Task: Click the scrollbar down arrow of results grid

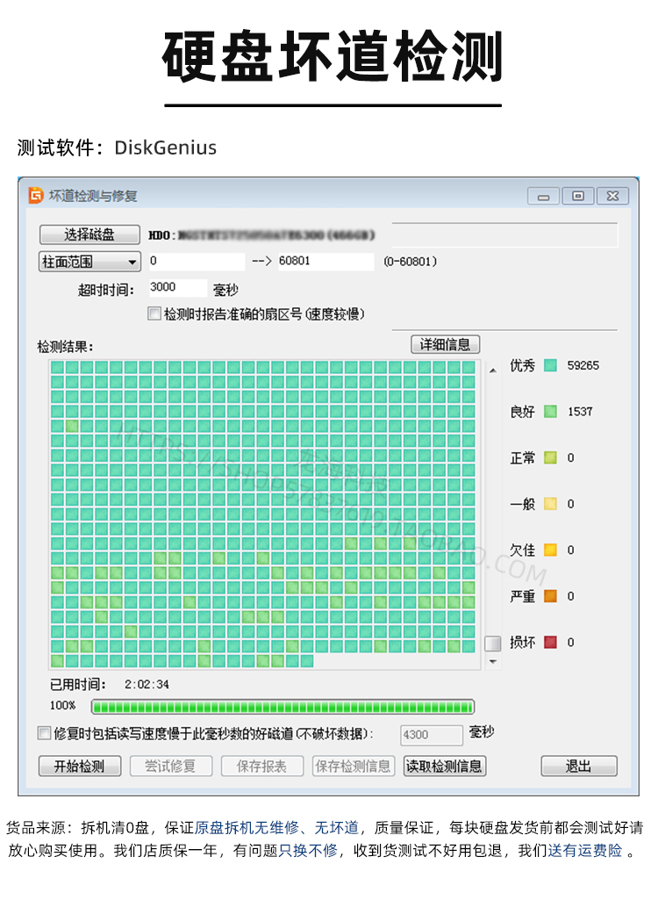Action: 493,662
